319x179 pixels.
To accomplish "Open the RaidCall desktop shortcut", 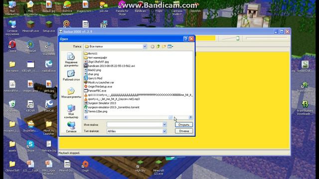I will [49, 106].
